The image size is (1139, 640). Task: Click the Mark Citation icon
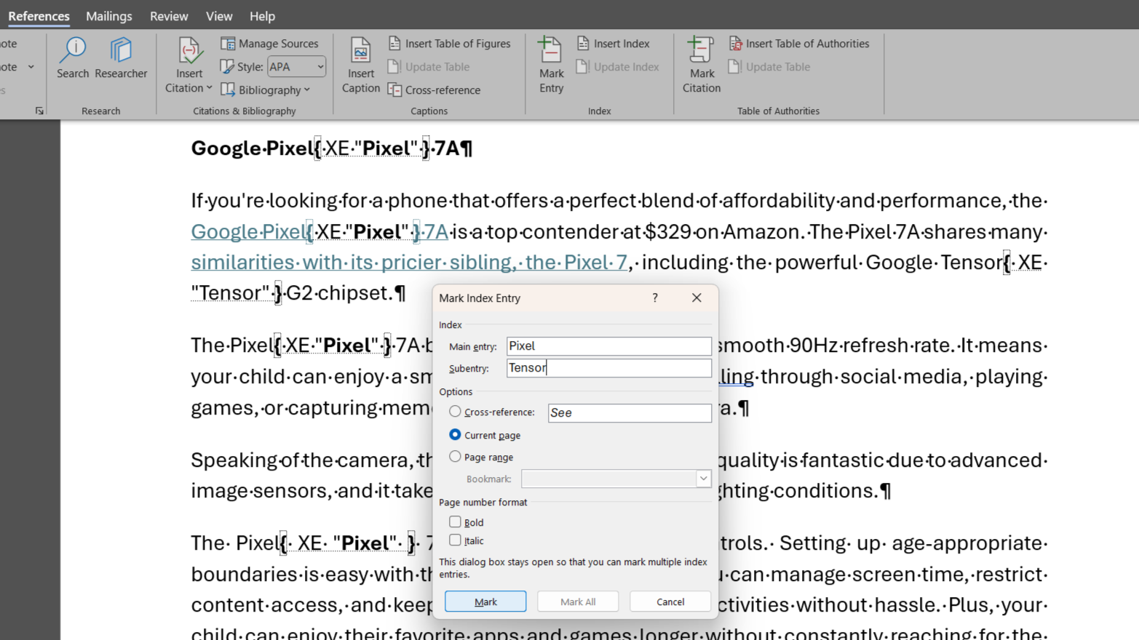[x=701, y=49]
